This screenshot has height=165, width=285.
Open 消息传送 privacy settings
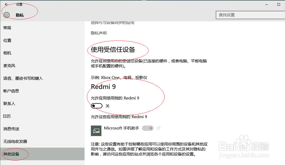coord(42,129)
